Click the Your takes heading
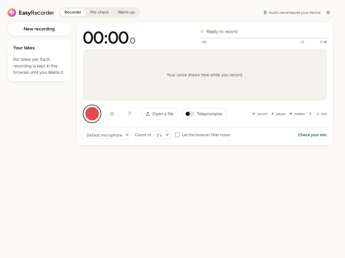This screenshot has width=345, height=258. [24, 48]
